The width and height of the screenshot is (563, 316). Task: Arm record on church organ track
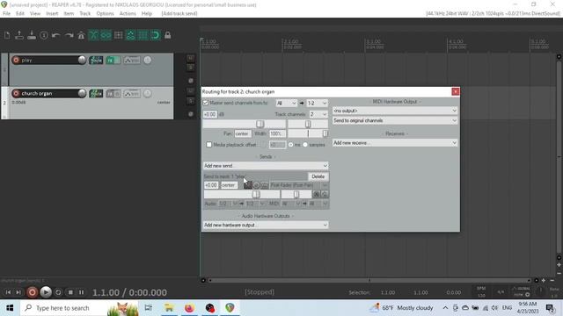pyautogui.click(x=16, y=94)
